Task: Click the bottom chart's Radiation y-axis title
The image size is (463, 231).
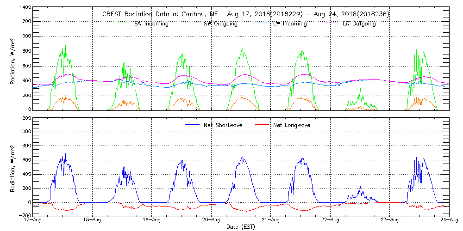Action: pyautogui.click(x=13, y=167)
